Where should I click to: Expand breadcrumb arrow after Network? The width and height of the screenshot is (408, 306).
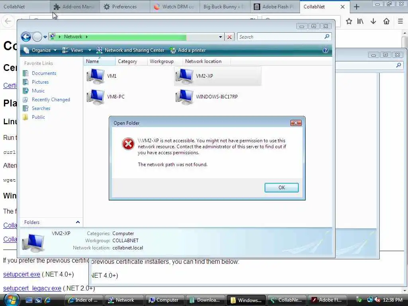(86, 37)
